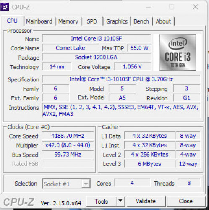Click the Level 3 size '6 MBytes'
The width and height of the screenshot is (209, 210).
click(149, 164)
